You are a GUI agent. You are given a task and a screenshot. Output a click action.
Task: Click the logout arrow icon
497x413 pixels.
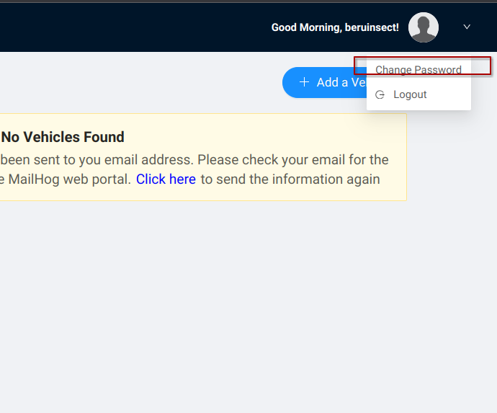pyautogui.click(x=380, y=94)
